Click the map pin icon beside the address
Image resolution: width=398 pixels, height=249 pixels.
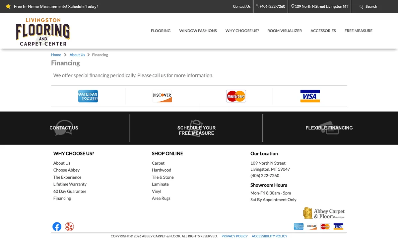pyautogui.click(x=293, y=6)
